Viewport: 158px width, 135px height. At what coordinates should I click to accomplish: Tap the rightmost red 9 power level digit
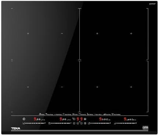[125, 119]
